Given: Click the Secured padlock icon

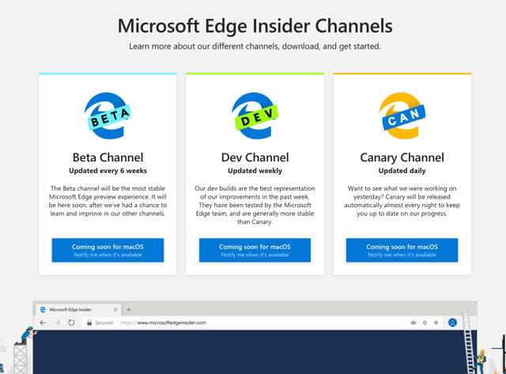Looking at the screenshot, I should [x=89, y=323].
